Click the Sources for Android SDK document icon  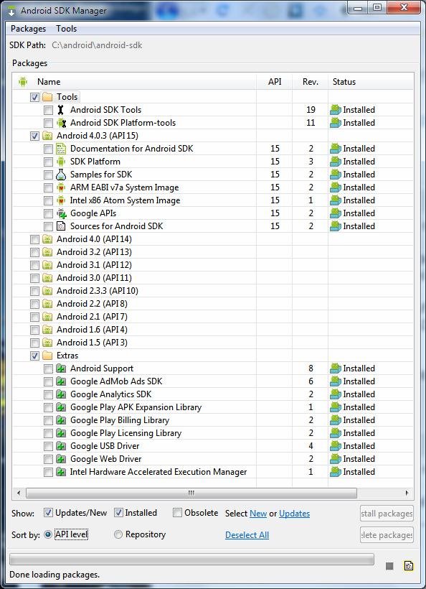61,226
